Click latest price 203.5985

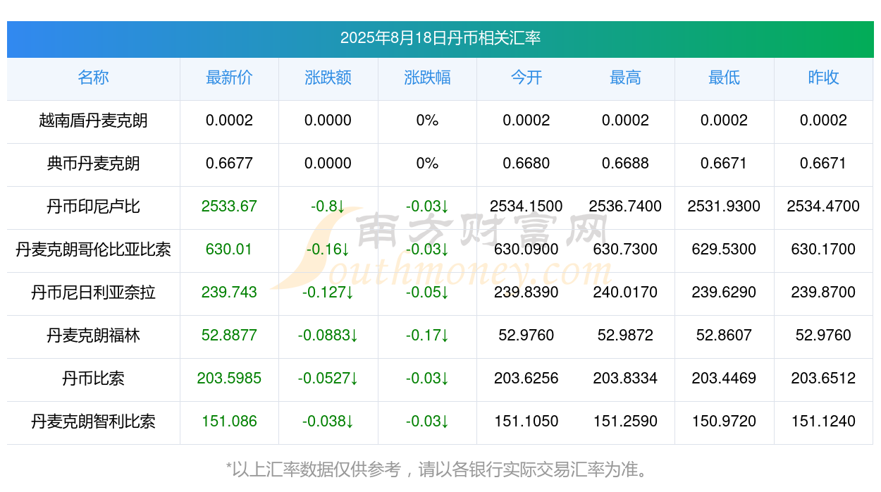coord(229,379)
